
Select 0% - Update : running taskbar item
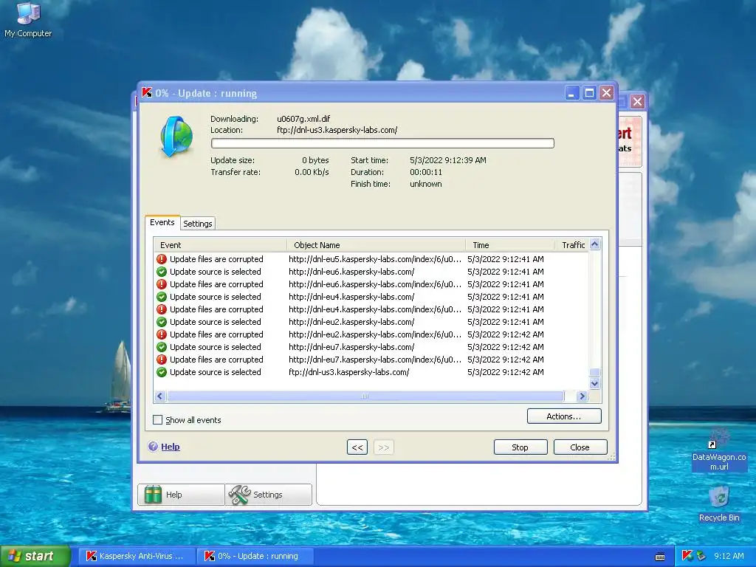(255, 556)
